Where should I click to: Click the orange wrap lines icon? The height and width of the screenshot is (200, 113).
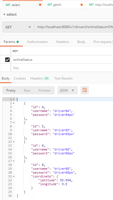pyautogui.click(x=85, y=90)
